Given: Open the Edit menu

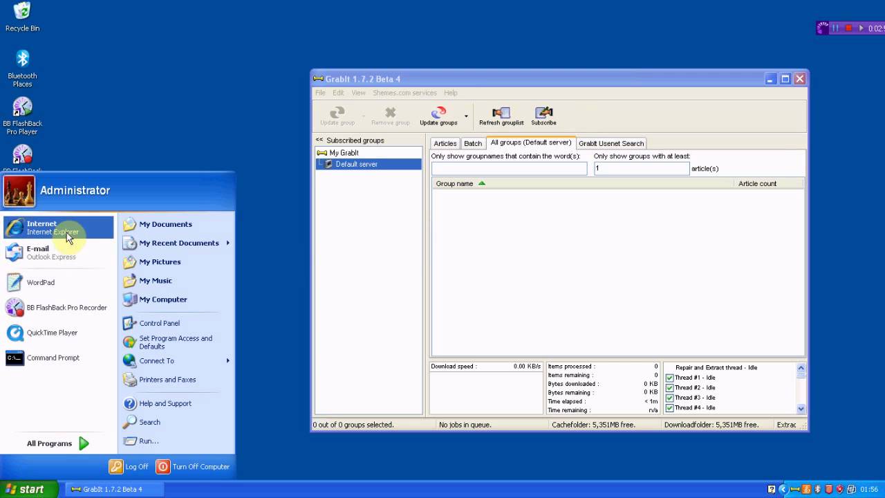Looking at the screenshot, I should (338, 93).
